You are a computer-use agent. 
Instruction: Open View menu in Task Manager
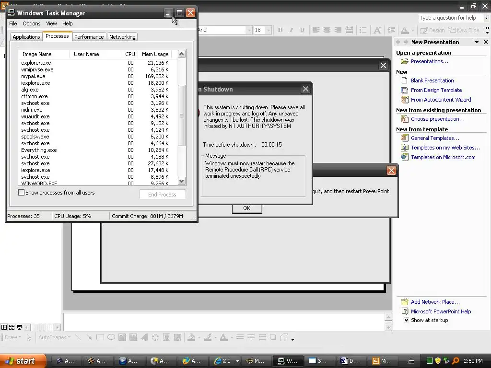[51, 23]
